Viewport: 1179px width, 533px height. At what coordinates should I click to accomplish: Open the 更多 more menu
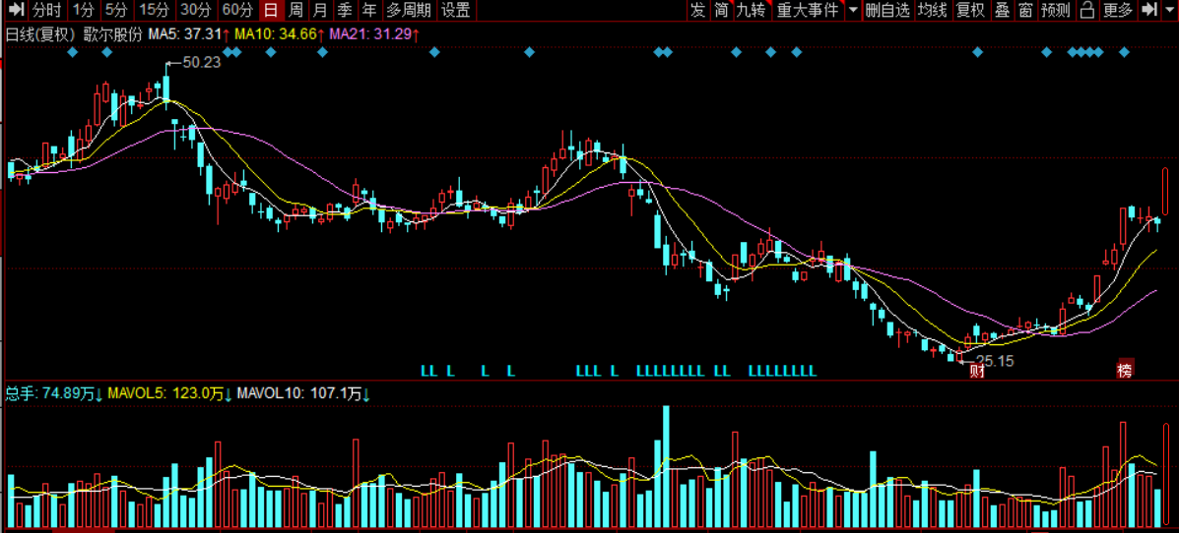1117,10
